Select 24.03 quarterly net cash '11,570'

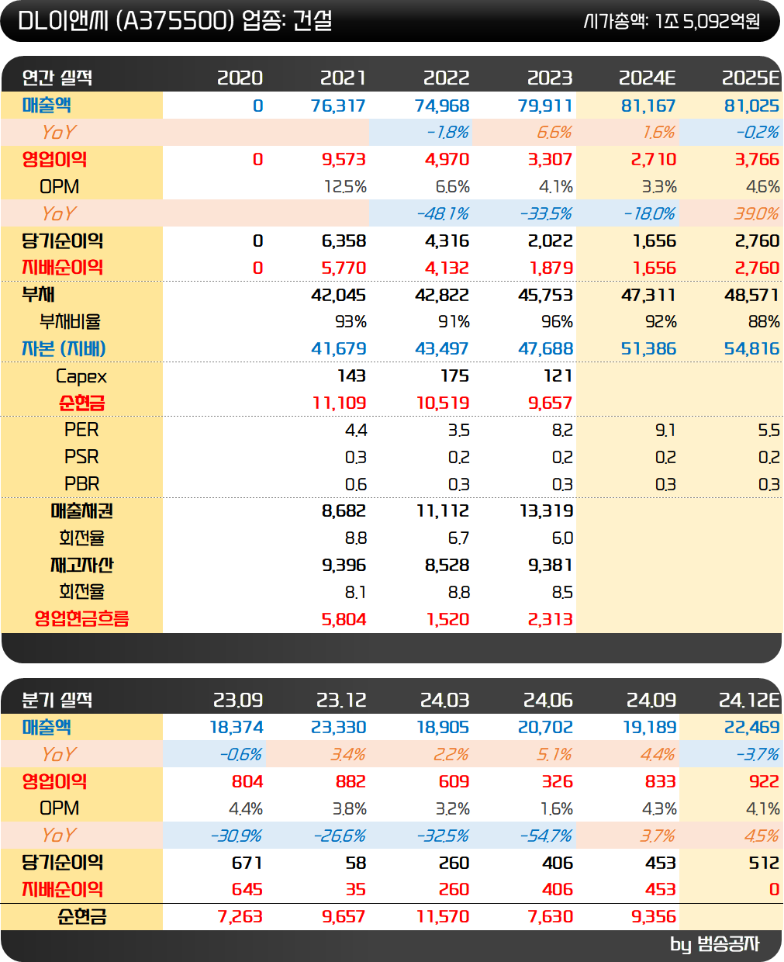tap(443, 916)
